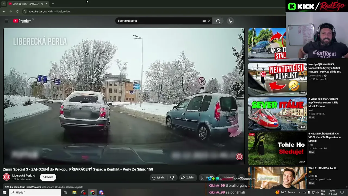
Task: Select the address bar URL
Action: point(49,11)
